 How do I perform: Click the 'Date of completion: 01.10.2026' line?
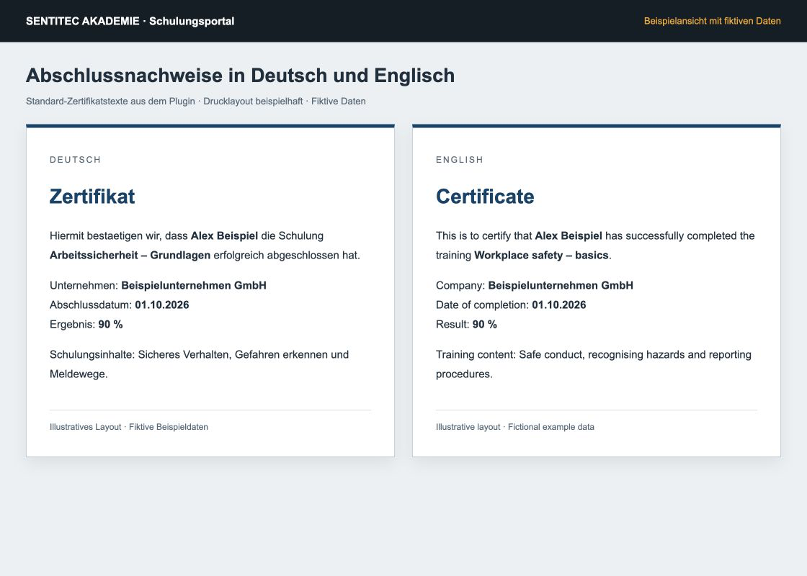coord(511,305)
